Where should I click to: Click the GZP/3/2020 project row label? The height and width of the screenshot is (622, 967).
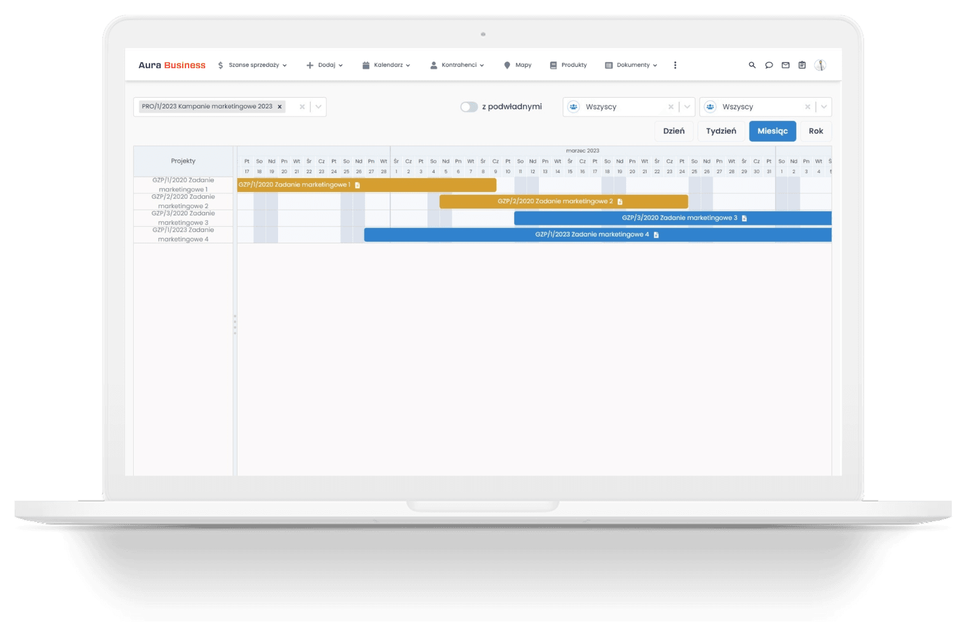click(x=183, y=218)
